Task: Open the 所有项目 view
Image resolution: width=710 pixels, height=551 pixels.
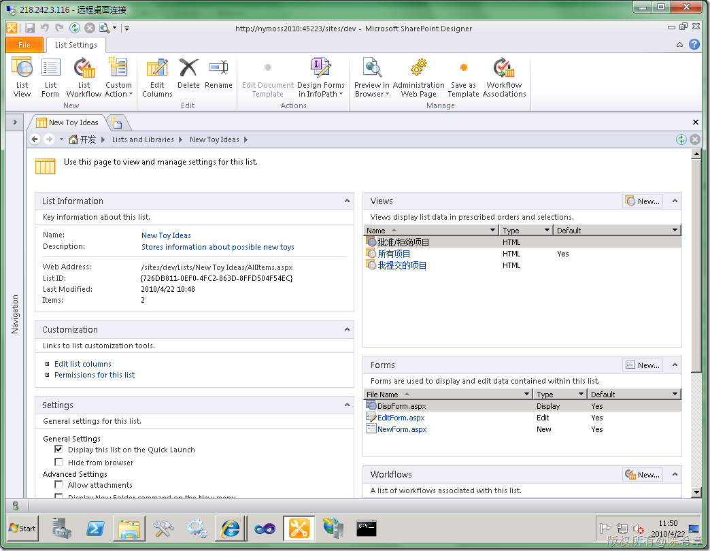Action: pos(394,254)
